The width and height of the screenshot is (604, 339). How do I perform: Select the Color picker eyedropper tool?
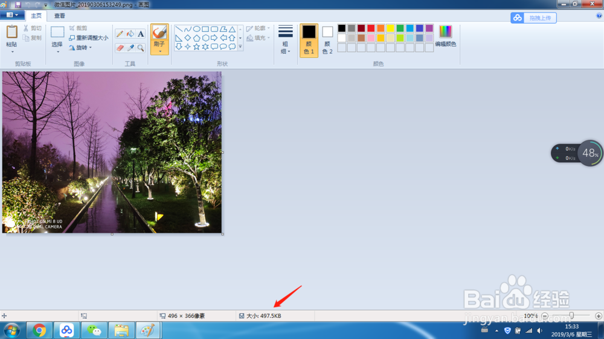click(x=130, y=48)
